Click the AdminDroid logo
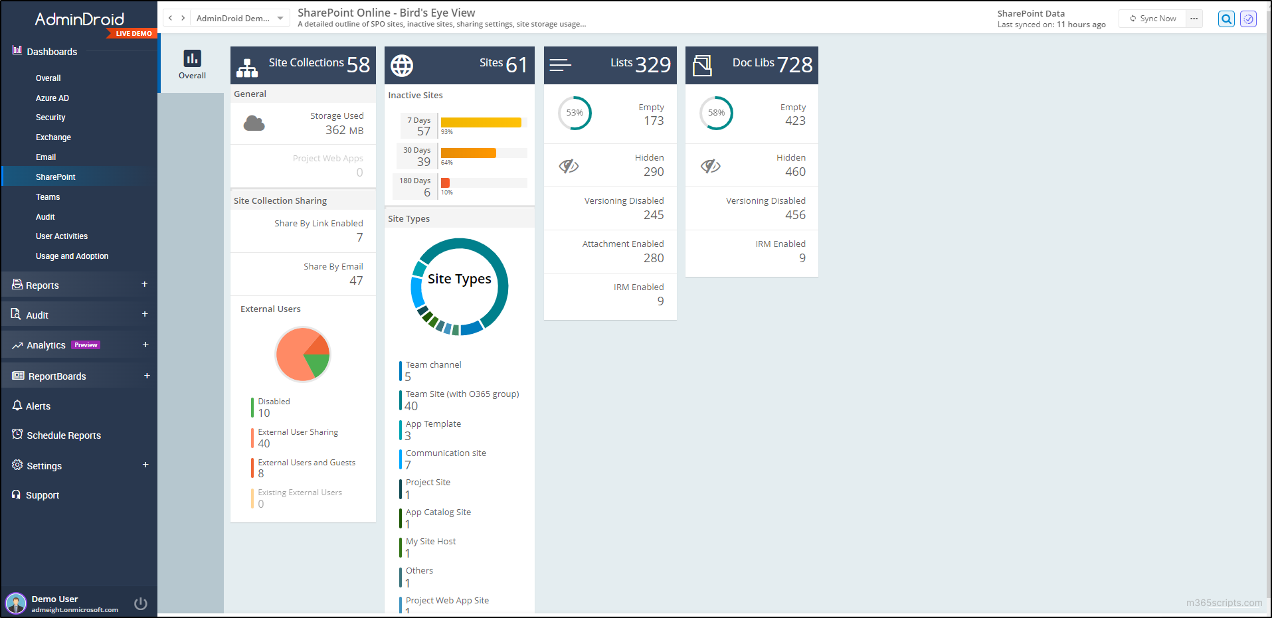Viewport: 1272px width, 618px height. (80, 19)
